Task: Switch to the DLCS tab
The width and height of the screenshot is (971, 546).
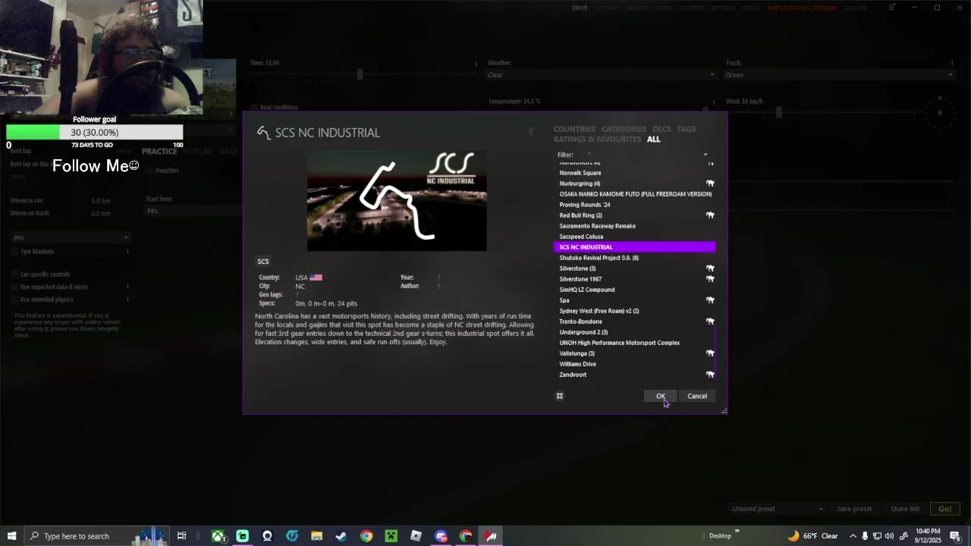Action: 661,129
